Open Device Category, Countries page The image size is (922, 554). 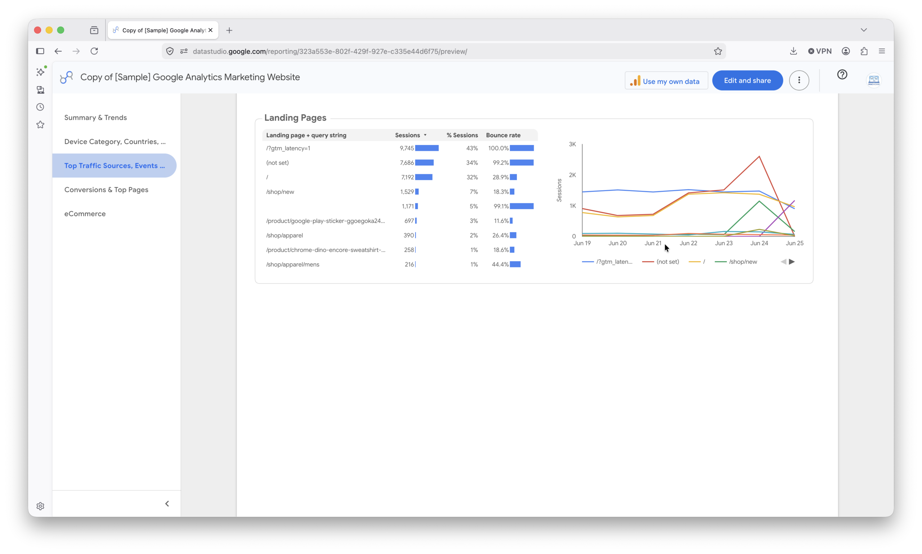pos(115,141)
